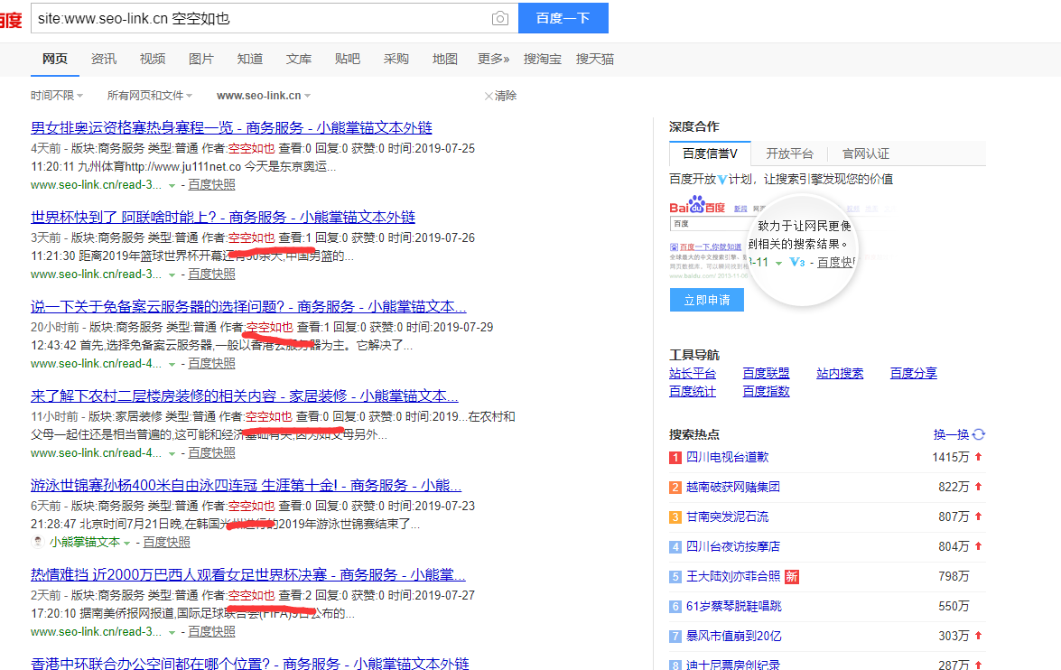The width and height of the screenshot is (1061, 670).
Task: Expand arrow beside the 男女排奥运 result URL
Action: (172, 185)
